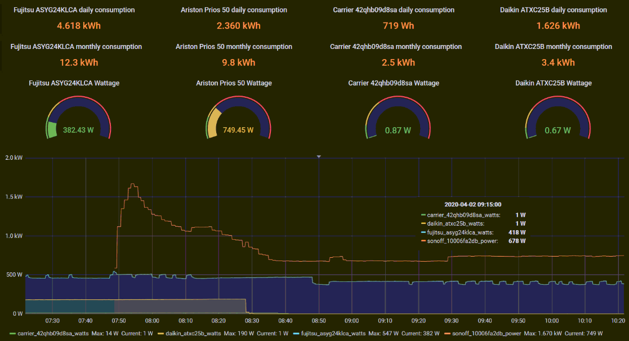Toggle fujitsu_asyg24klca_watts series in legend

coord(333,333)
